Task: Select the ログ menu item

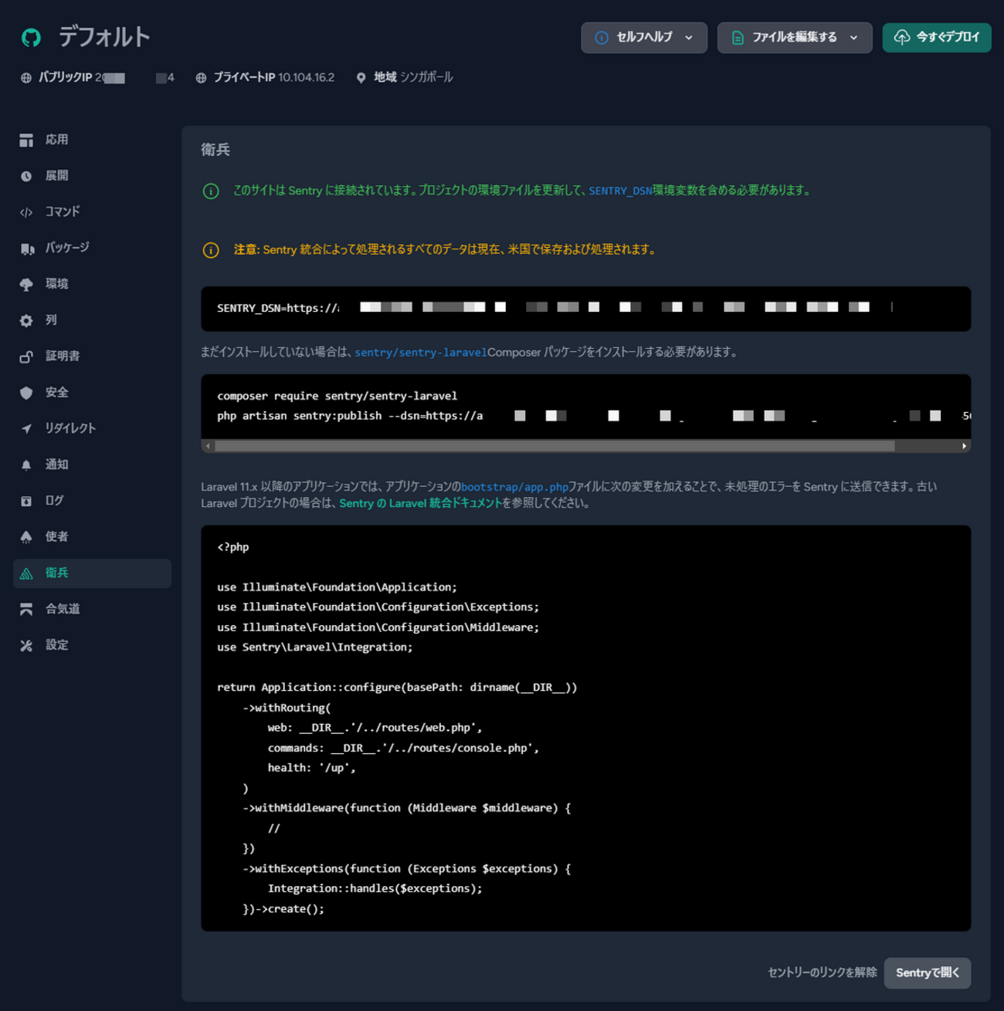Action: click(x=92, y=501)
